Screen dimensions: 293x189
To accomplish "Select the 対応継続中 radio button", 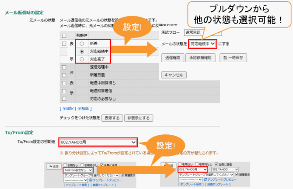I will (x=82, y=52).
